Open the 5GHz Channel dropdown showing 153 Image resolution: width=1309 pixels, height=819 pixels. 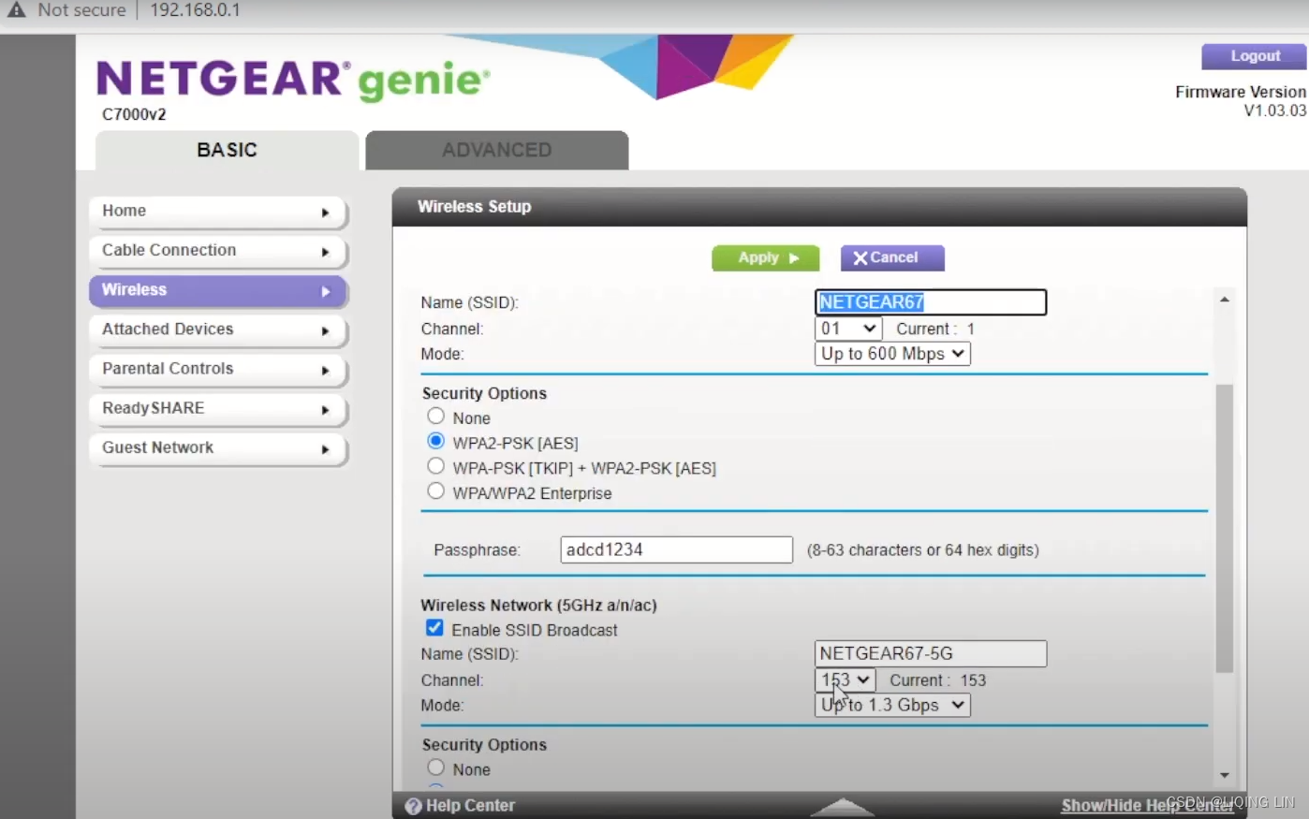tap(844, 680)
